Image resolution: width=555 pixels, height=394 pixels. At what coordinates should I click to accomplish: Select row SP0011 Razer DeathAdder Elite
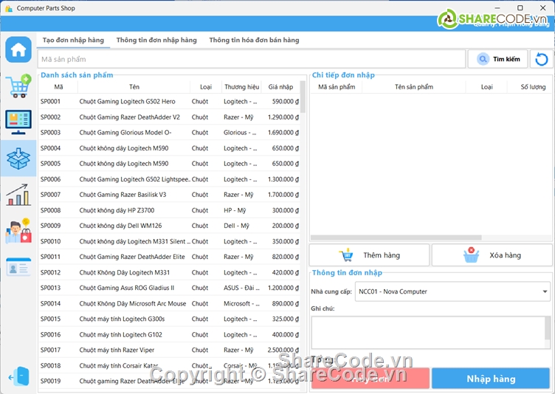(169, 257)
